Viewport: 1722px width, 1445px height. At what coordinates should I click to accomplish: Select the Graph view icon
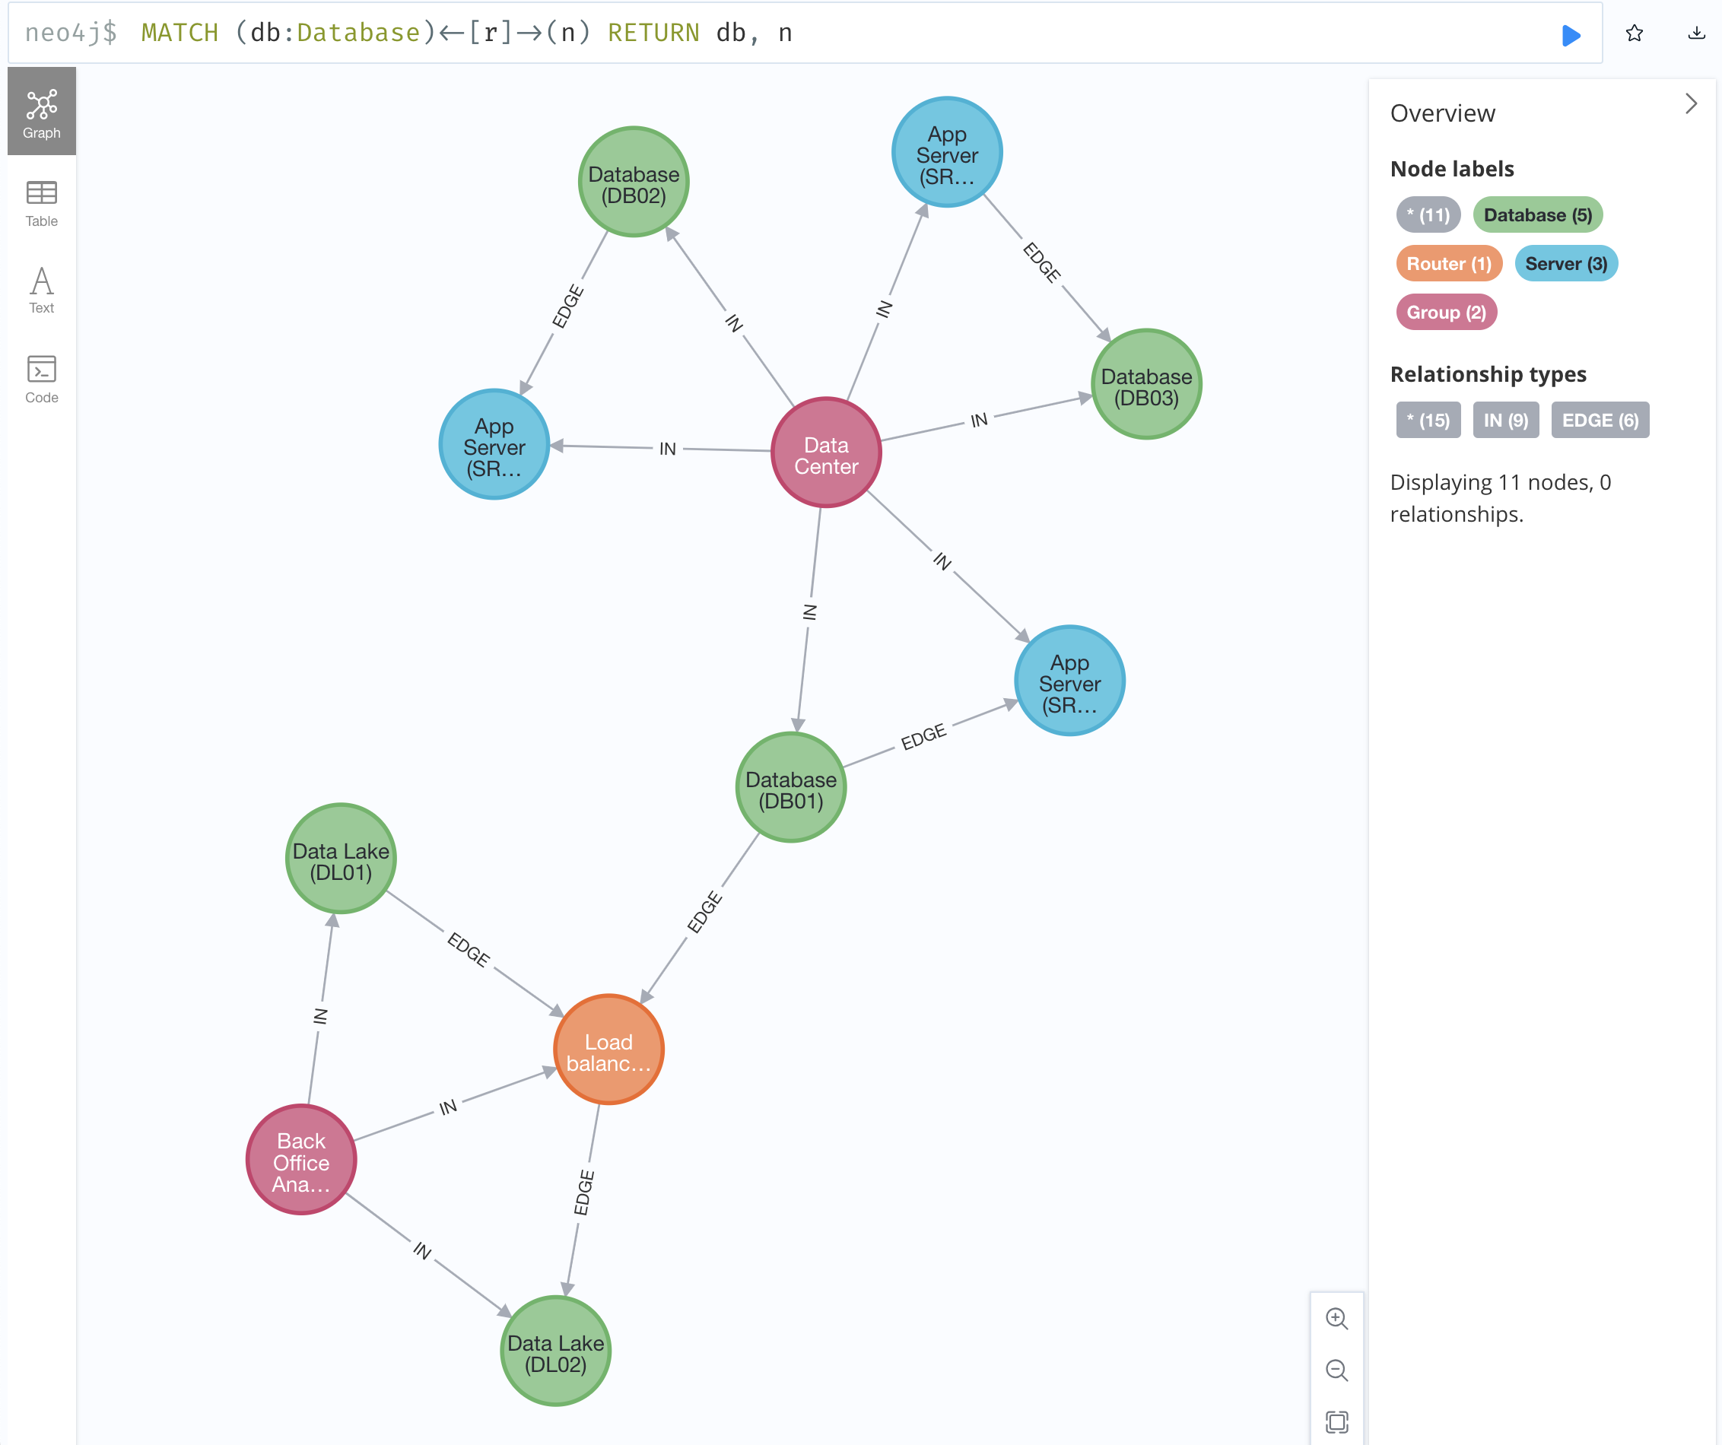pyautogui.click(x=41, y=113)
